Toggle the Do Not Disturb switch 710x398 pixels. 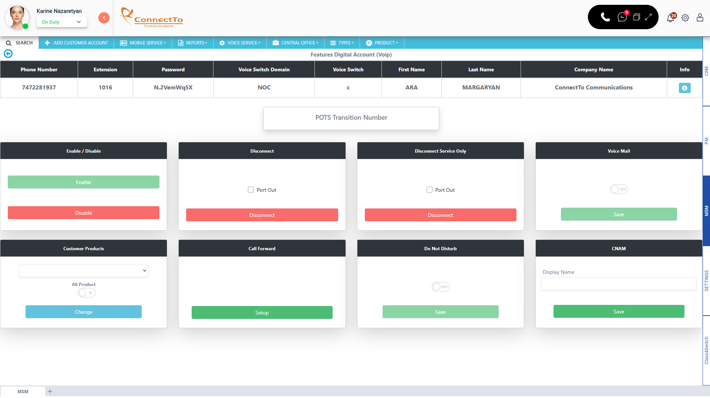(x=440, y=287)
